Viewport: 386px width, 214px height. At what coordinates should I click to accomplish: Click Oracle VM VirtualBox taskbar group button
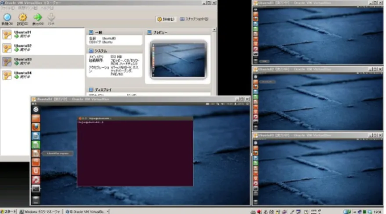pyautogui.click(x=87, y=211)
